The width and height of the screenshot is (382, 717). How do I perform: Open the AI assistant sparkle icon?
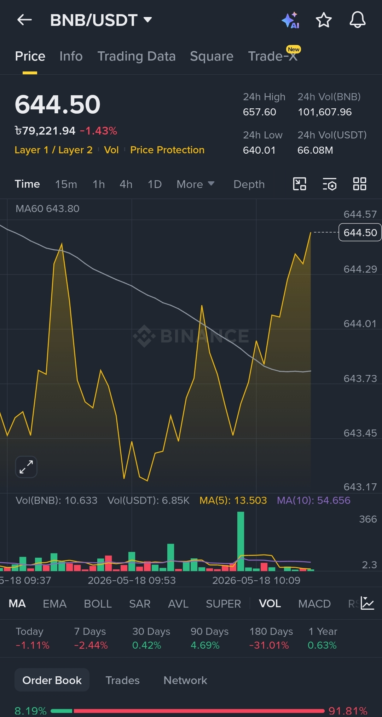click(x=290, y=20)
